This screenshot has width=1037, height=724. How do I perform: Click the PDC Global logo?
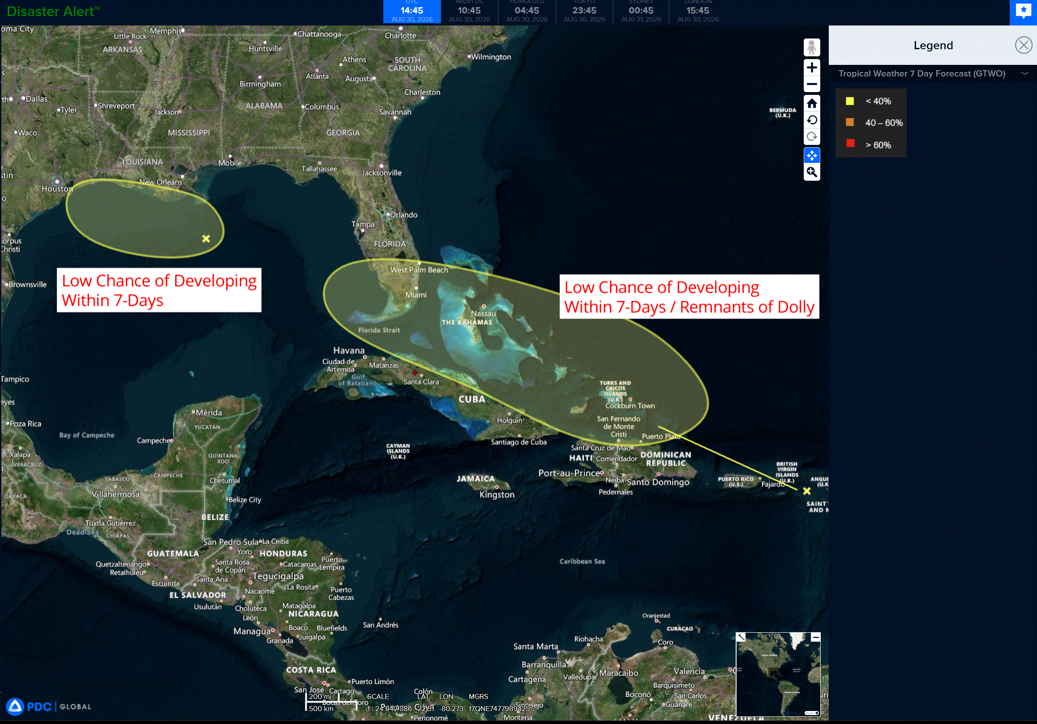point(49,707)
